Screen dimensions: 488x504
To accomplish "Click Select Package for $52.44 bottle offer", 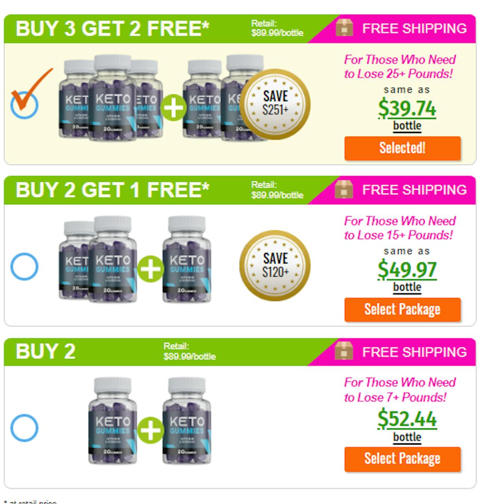I will 402,459.
